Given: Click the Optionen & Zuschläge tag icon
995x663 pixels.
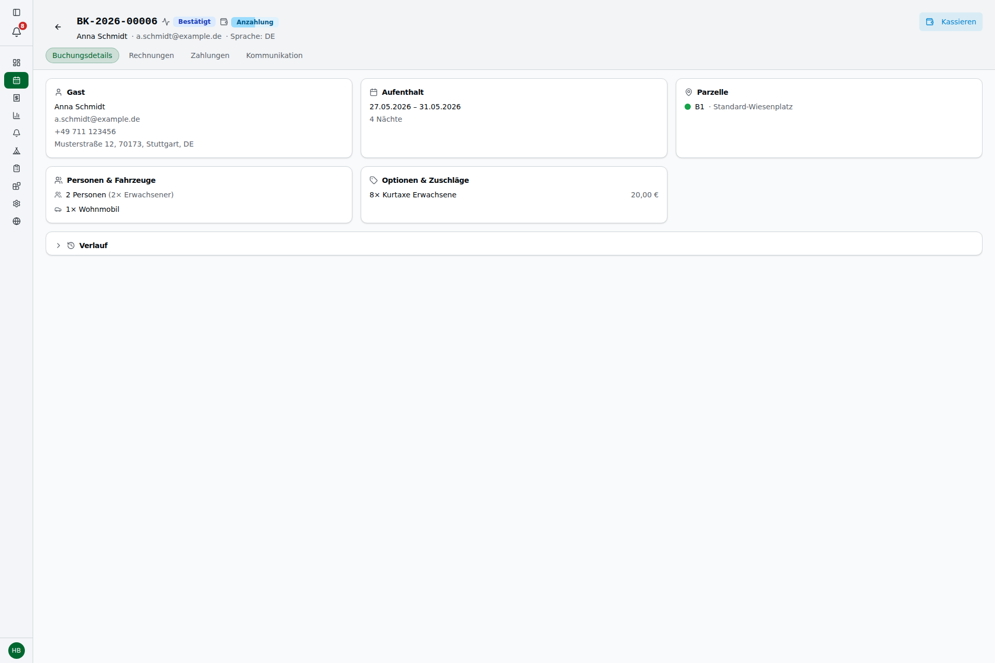Looking at the screenshot, I should (x=374, y=180).
